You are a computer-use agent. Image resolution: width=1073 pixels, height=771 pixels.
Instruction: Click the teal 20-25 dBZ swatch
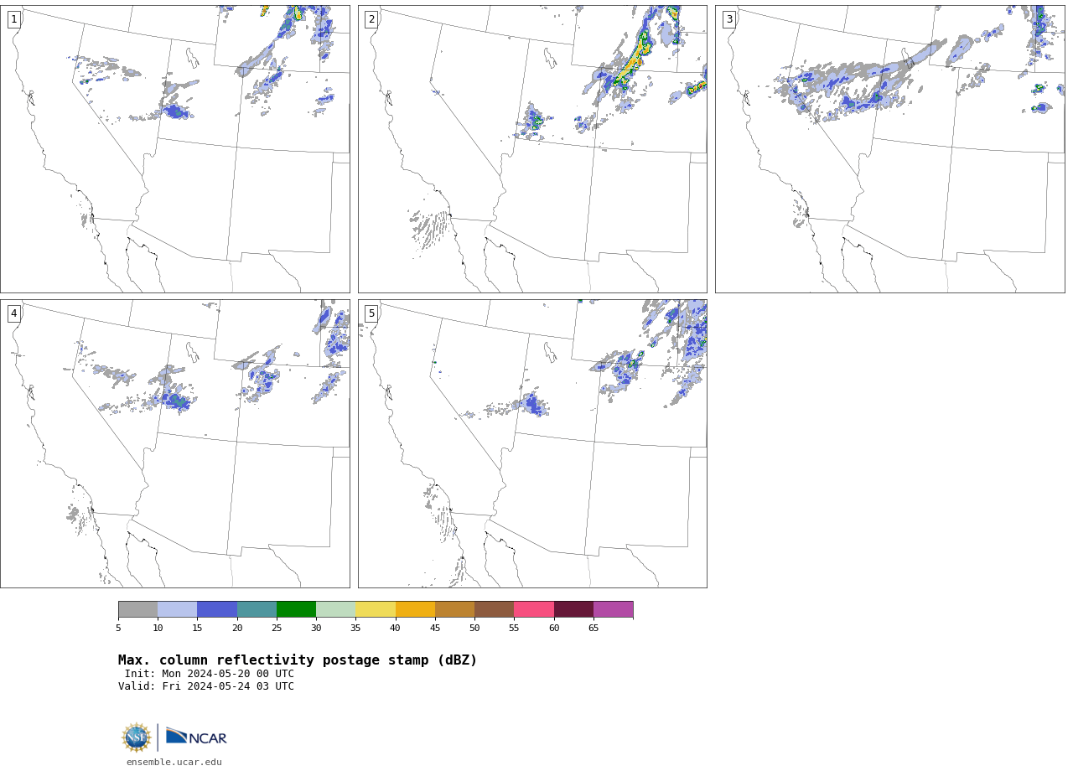(257, 609)
